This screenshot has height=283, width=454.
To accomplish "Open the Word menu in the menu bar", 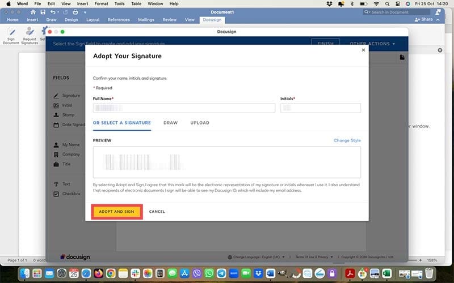I will [22, 4].
